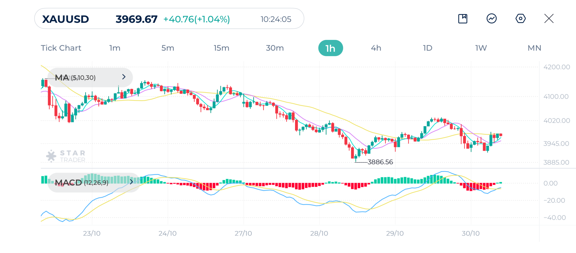
Task: Select the MN monthly timeframe
Action: tap(534, 48)
